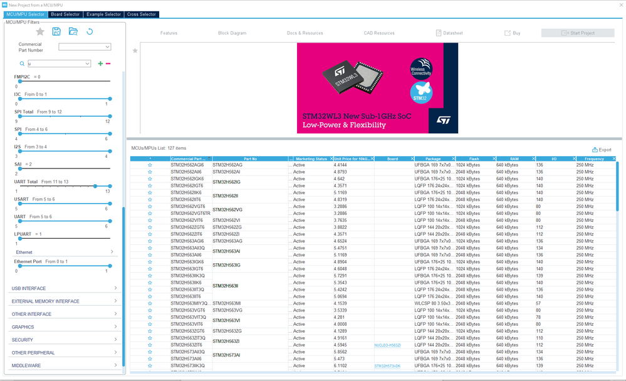
Task: Adjust the I3C right slider handle
Action: coord(110,98)
